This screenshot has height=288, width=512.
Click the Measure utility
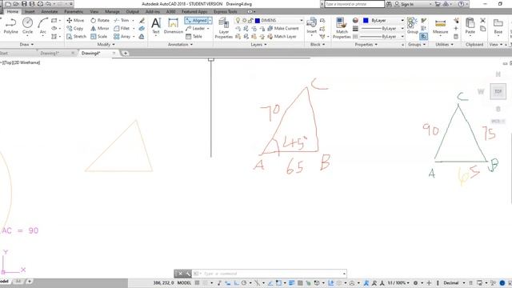(x=440, y=26)
